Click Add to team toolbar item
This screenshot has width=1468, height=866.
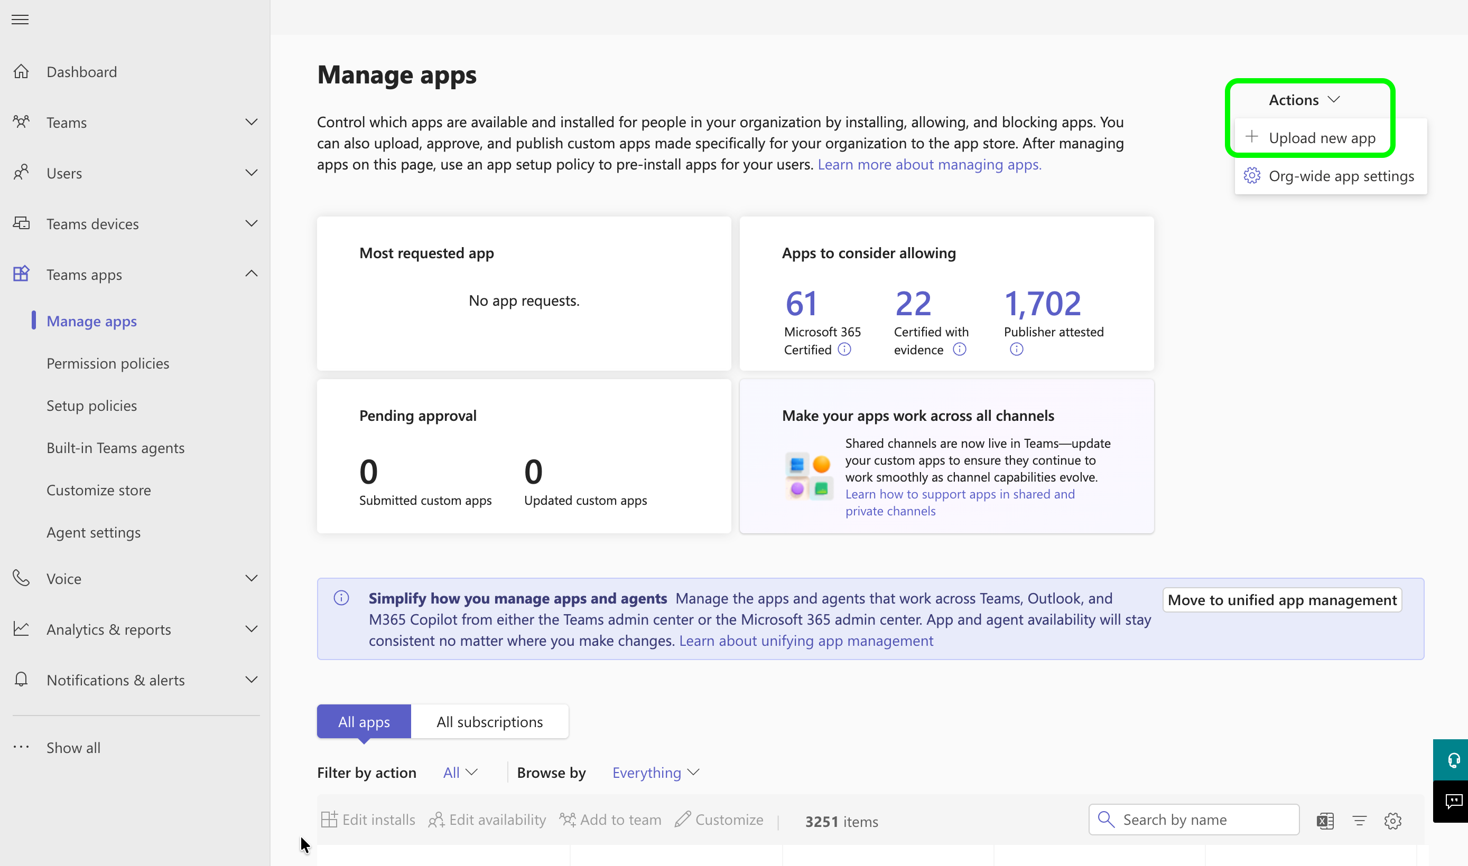610,820
